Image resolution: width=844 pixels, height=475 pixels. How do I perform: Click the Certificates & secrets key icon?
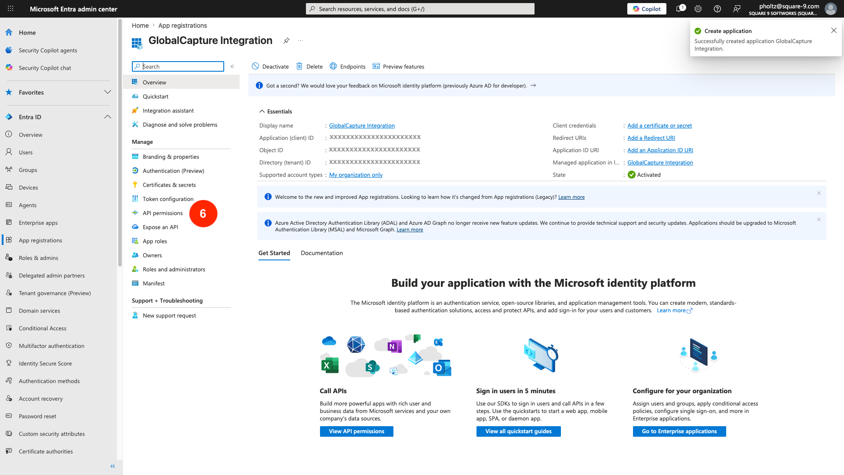135,185
